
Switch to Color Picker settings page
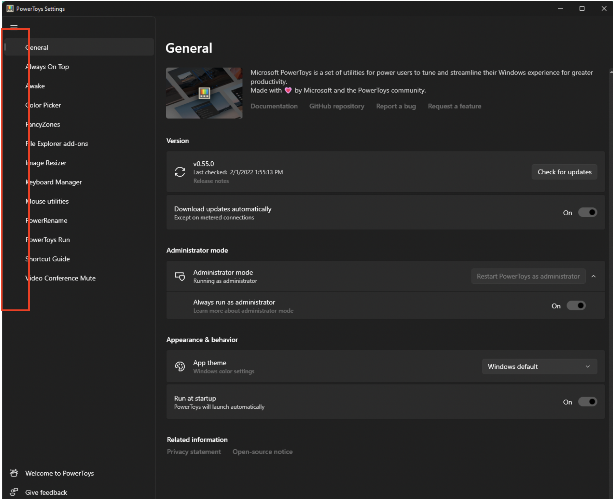coord(43,105)
